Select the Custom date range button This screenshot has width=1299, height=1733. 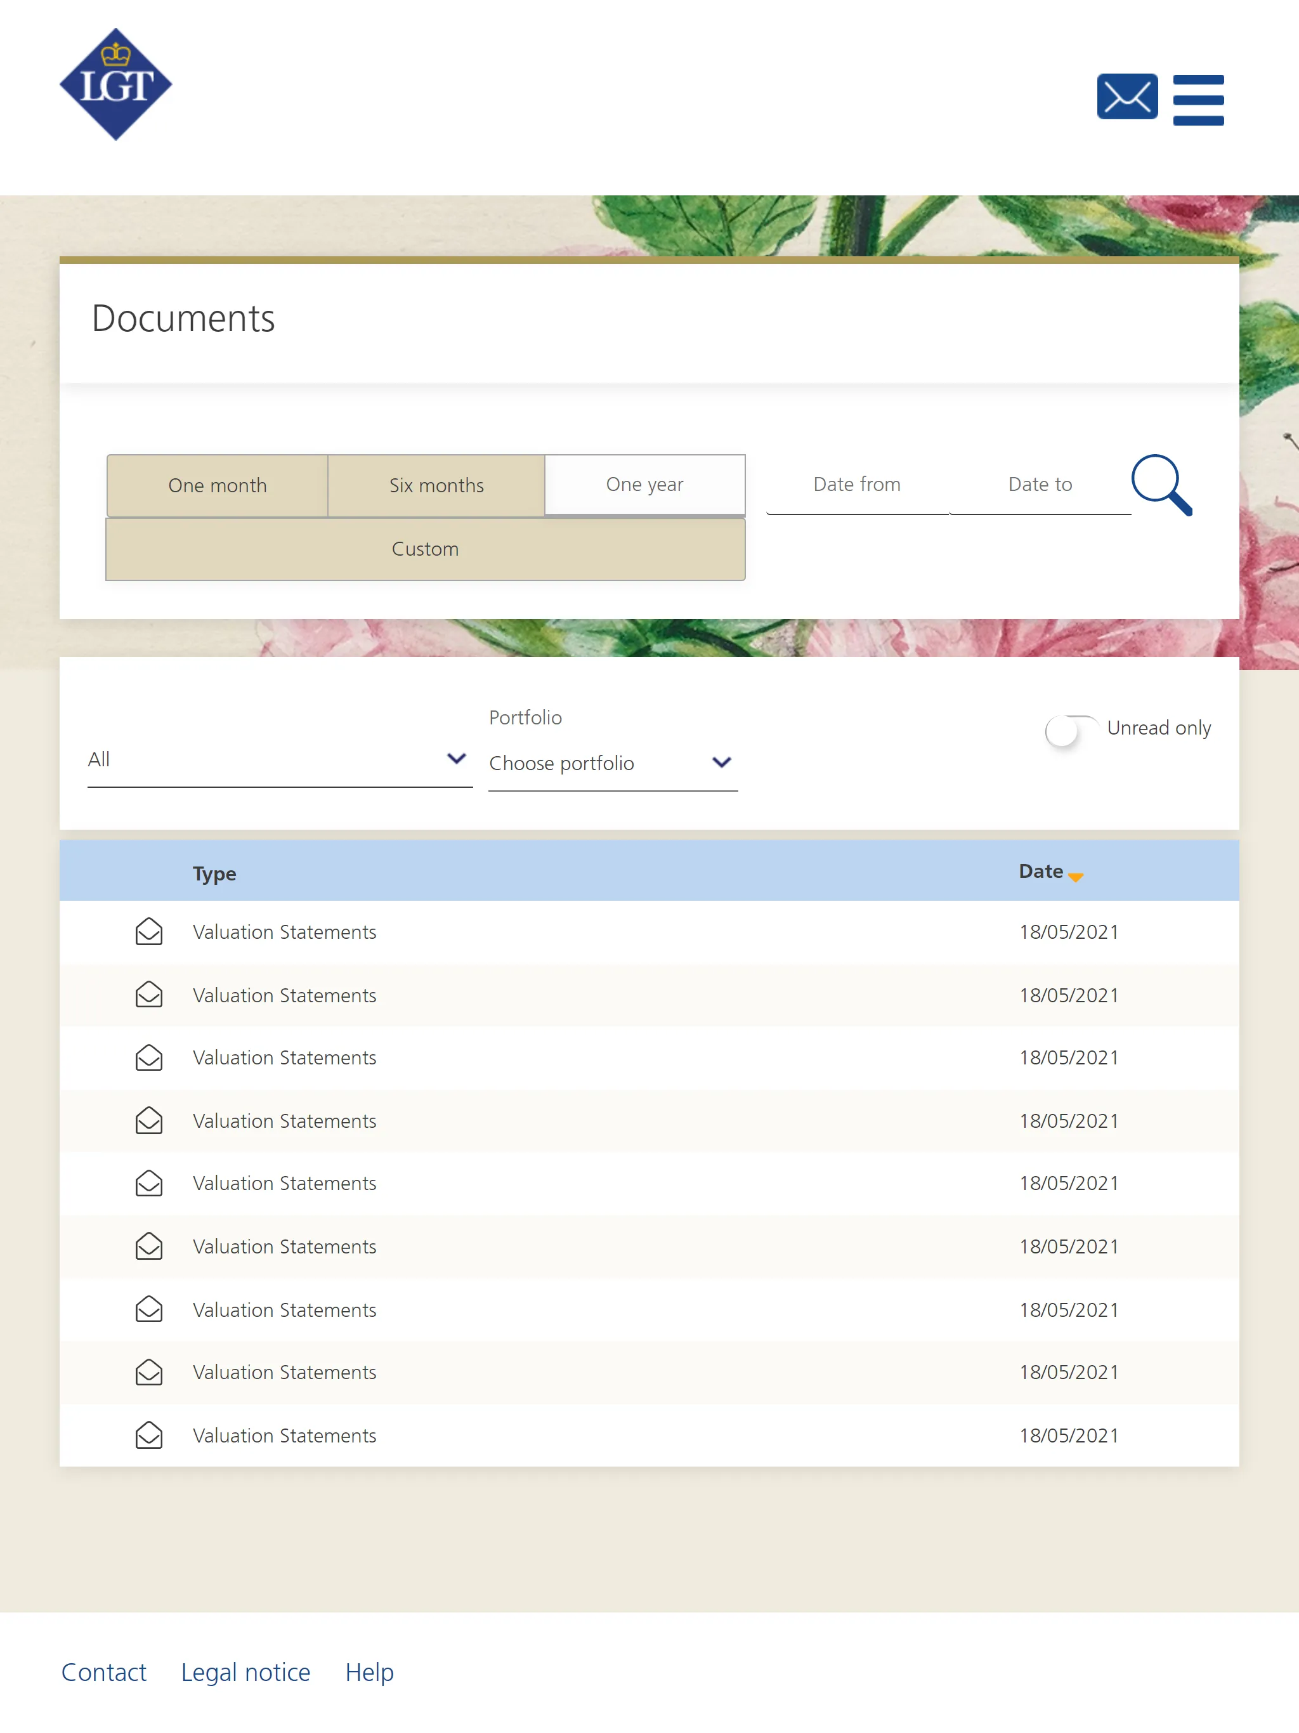click(426, 549)
